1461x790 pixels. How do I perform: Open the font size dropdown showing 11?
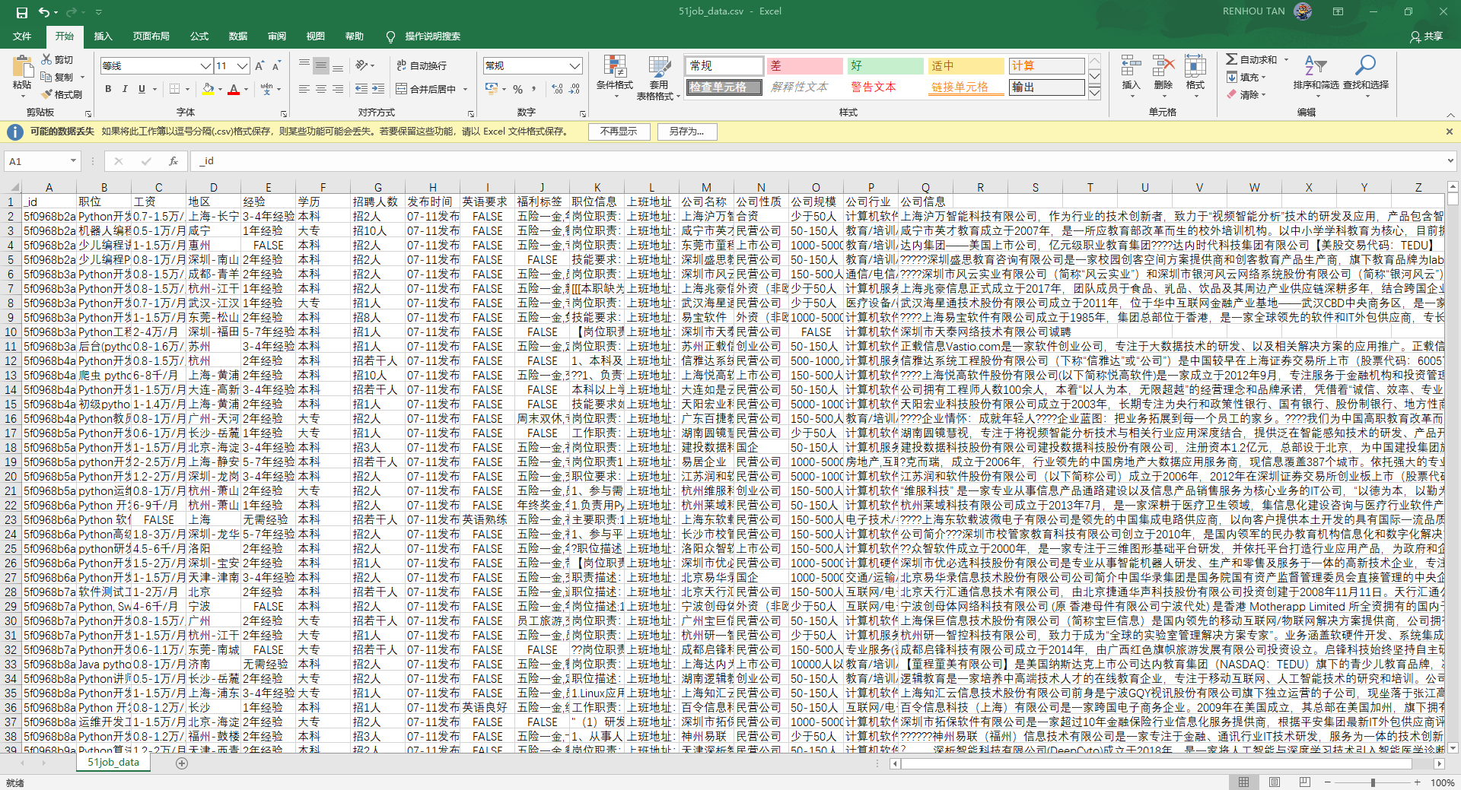tap(242, 66)
